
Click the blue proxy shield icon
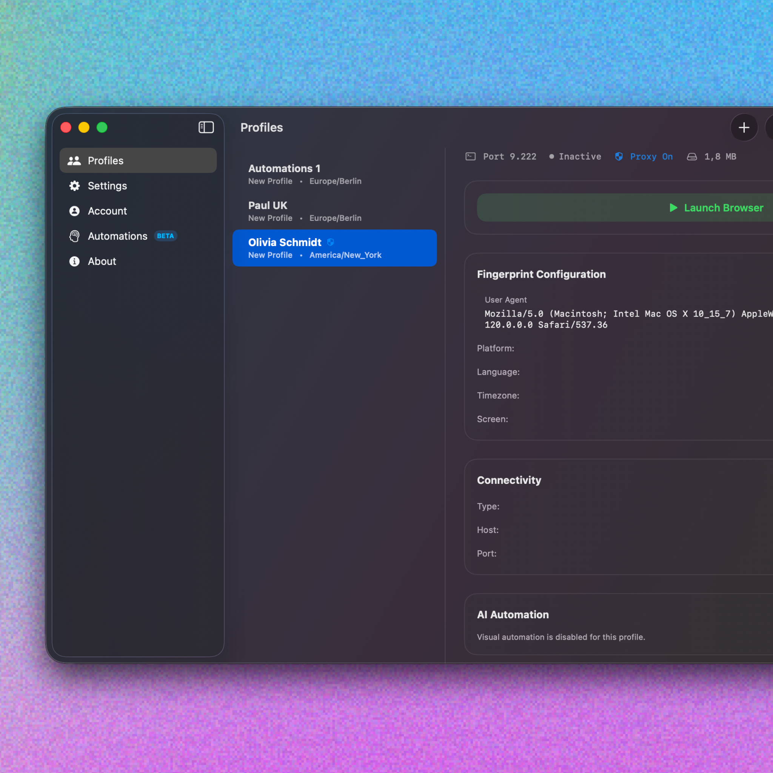(x=619, y=156)
